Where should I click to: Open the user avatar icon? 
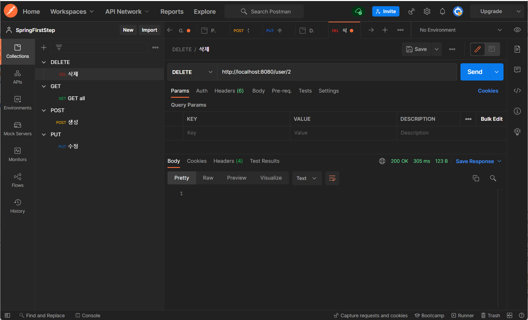tap(458, 11)
